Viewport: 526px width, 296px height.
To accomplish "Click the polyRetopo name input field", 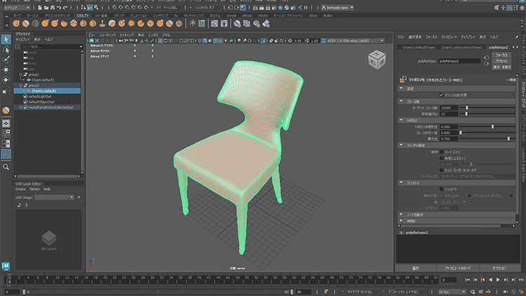I will (x=459, y=61).
